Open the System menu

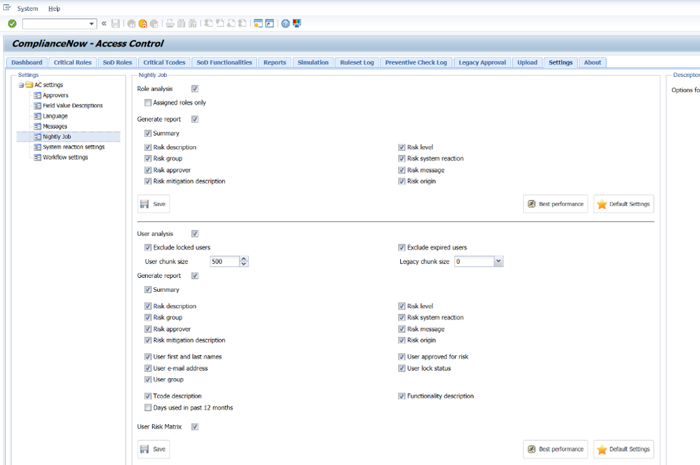pyautogui.click(x=27, y=8)
